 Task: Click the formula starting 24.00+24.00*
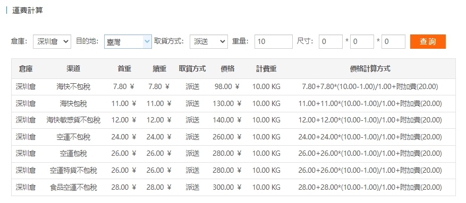(x=370, y=137)
